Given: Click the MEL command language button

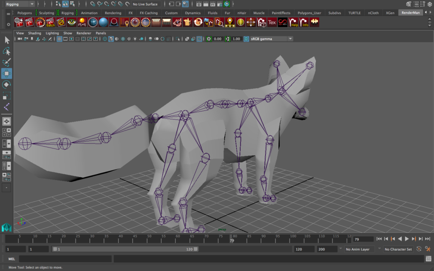Looking at the screenshot, I should point(12,259).
